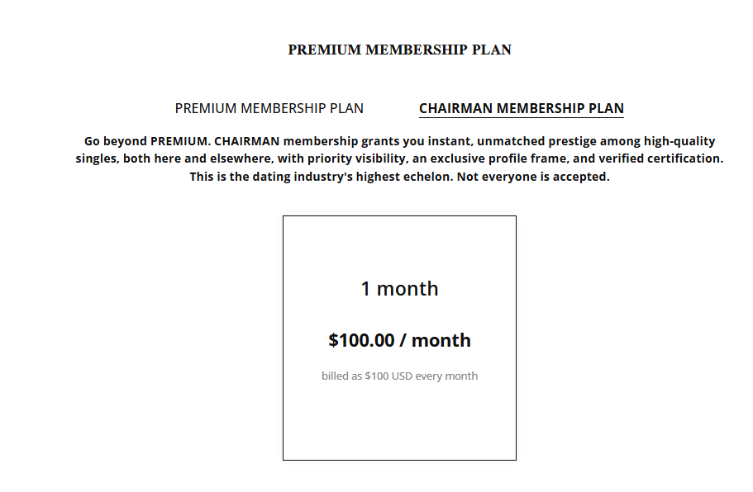Click the $100.00 / month price
Screen dimensions: 753x492
pos(399,340)
